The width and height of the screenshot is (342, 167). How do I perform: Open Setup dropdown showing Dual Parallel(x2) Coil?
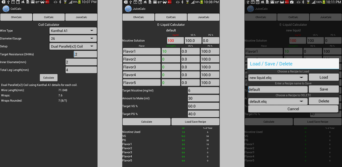[x=73, y=46]
